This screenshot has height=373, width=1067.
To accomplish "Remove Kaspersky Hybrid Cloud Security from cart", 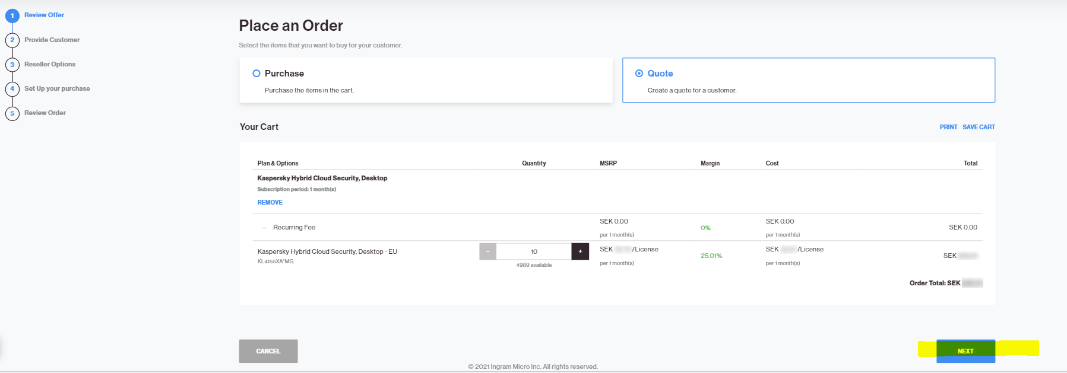I will [270, 202].
